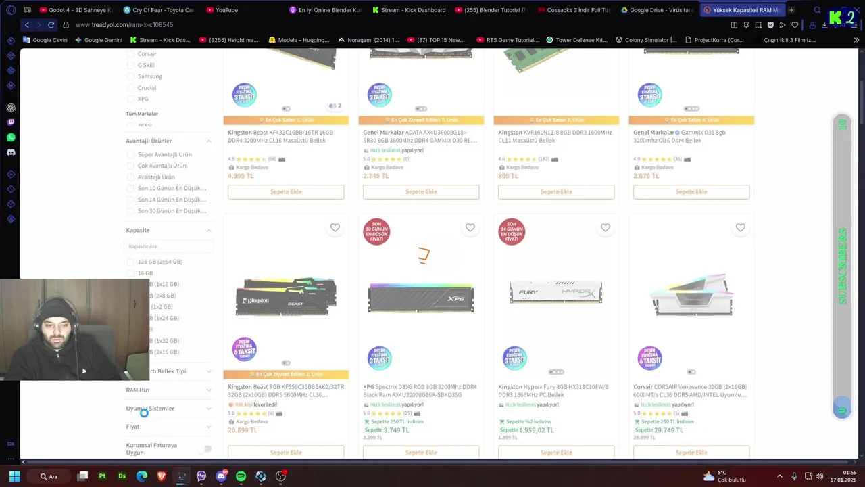Open Substance Painter from the taskbar
This screenshot has width=865, height=487.
tap(102, 476)
